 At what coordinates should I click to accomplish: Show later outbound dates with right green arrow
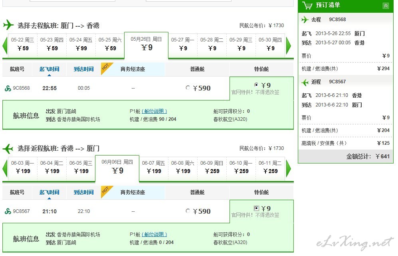[288, 46]
